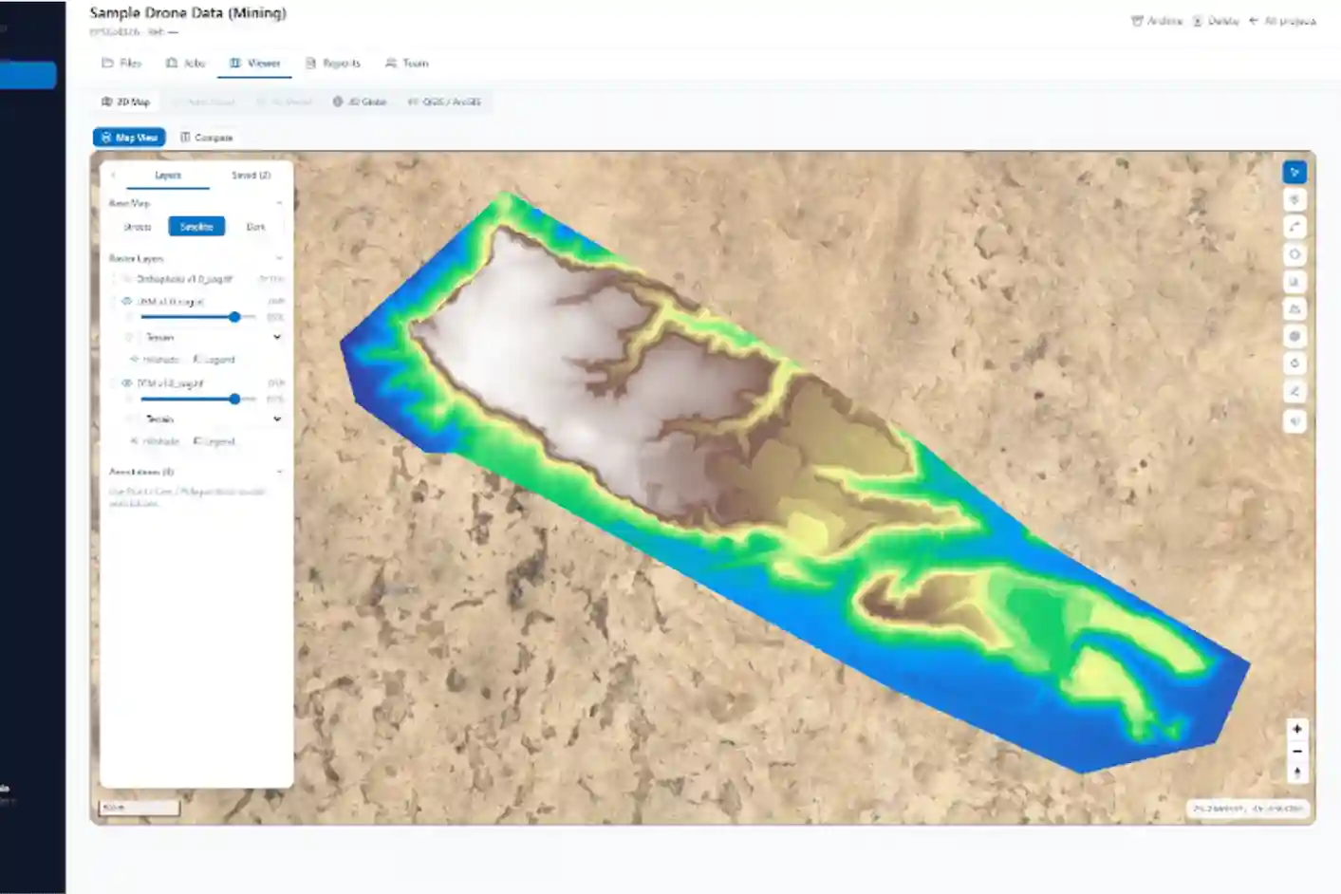Open the Compare view
This screenshot has width=1341, height=894.
(x=207, y=138)
